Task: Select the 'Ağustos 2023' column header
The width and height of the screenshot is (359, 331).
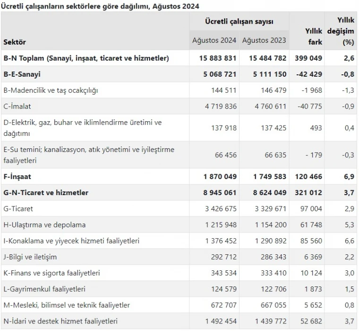Action: [x=264, y=40]
